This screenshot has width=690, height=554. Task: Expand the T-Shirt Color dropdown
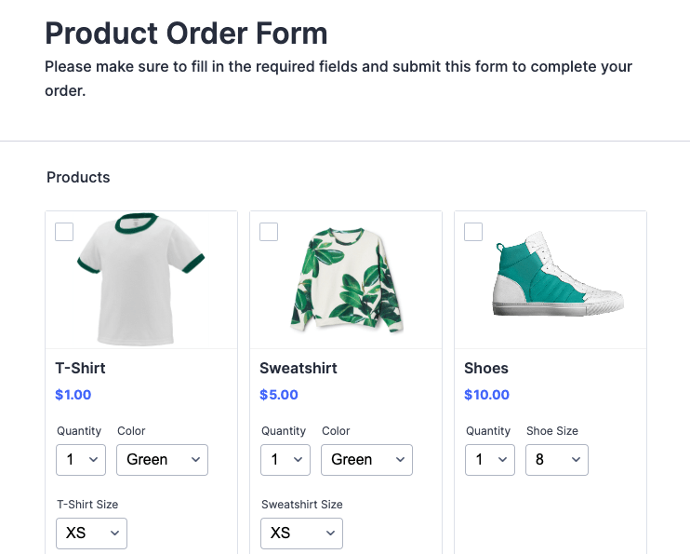pos(162,460)
